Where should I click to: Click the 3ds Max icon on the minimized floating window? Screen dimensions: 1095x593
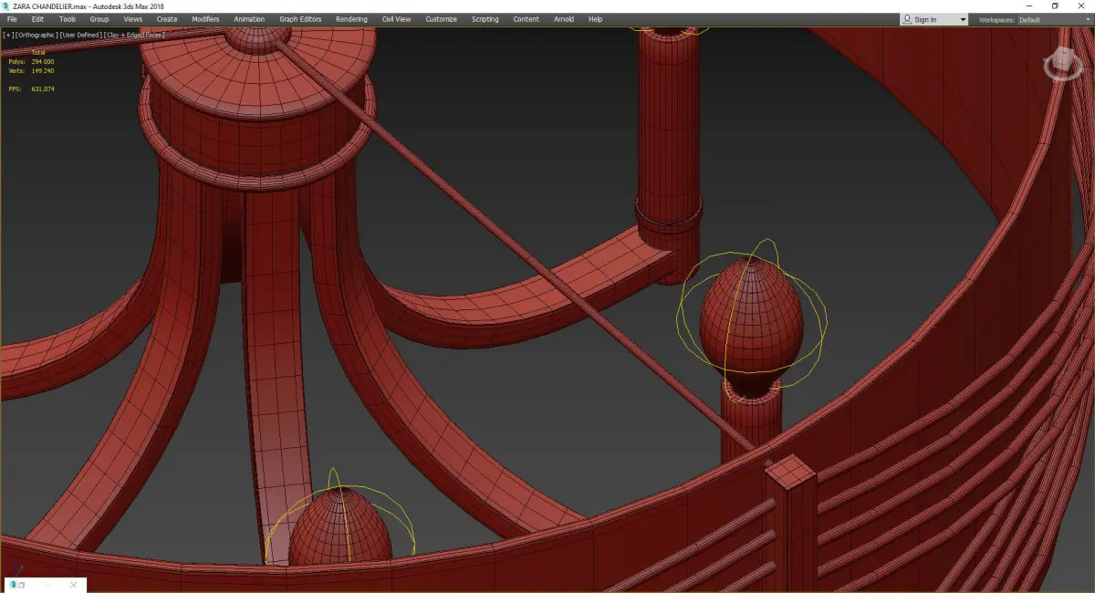11,585
